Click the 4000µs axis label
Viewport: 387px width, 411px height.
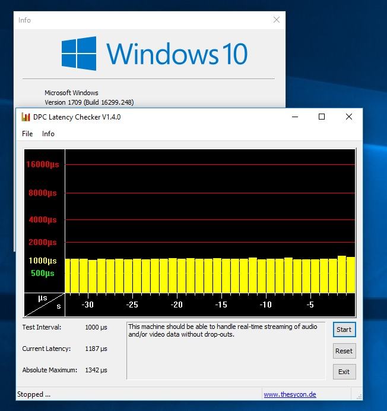(43, 219)
